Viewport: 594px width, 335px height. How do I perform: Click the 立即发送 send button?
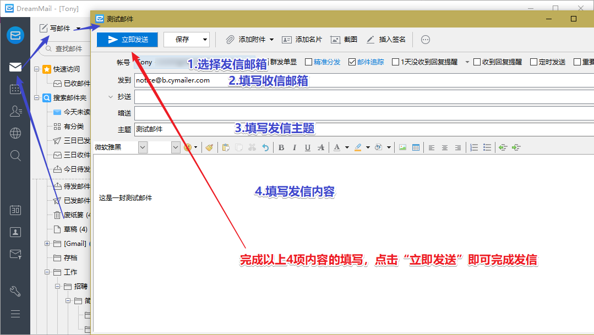coord(127,40)
